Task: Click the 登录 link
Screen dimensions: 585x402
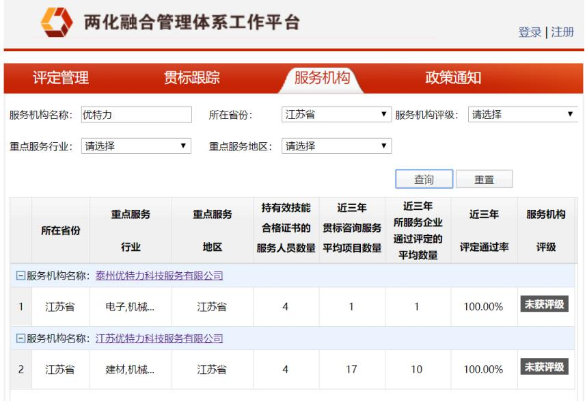Action: tap(530, 32)
